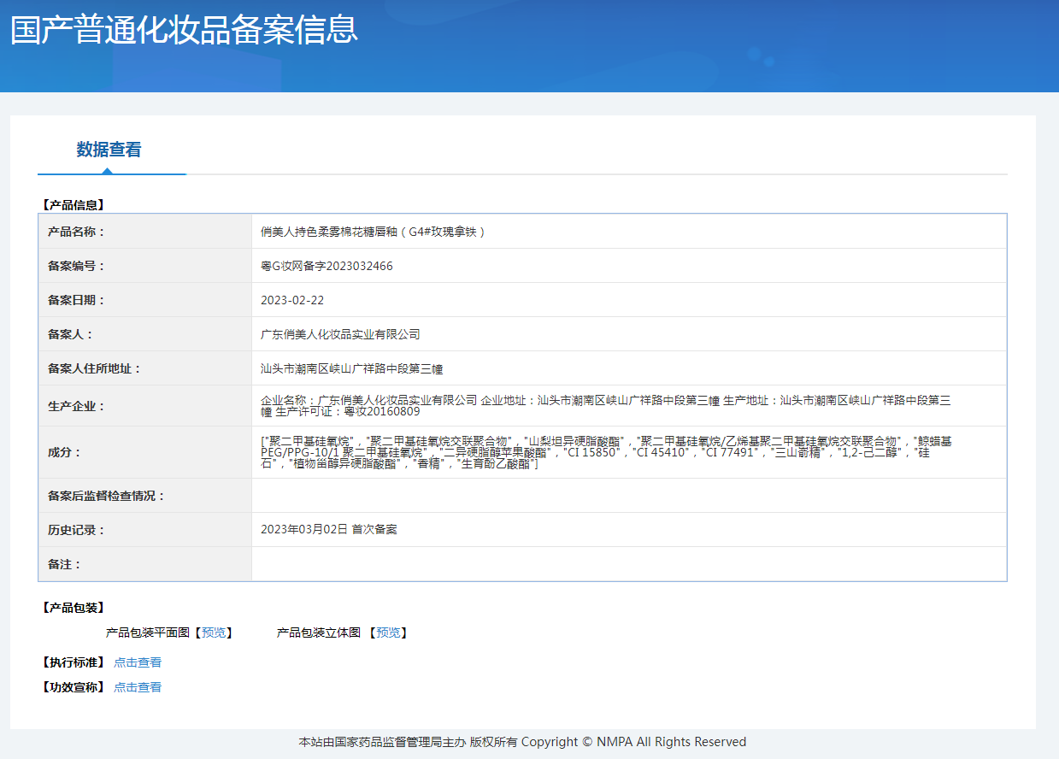
Task: Click 预览 for 产品包装平面图
Action: pyautogui.click(x=214, y=632)
